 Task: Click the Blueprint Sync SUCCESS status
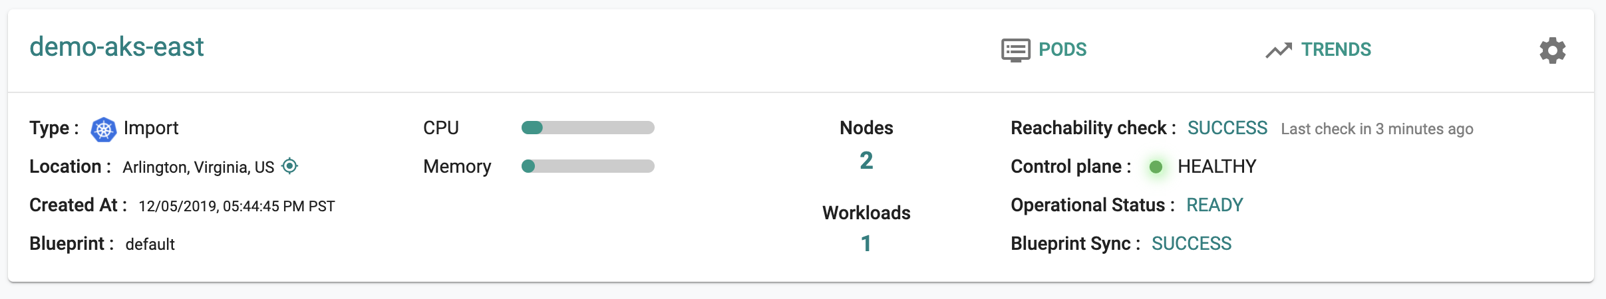coord(1192,244)
